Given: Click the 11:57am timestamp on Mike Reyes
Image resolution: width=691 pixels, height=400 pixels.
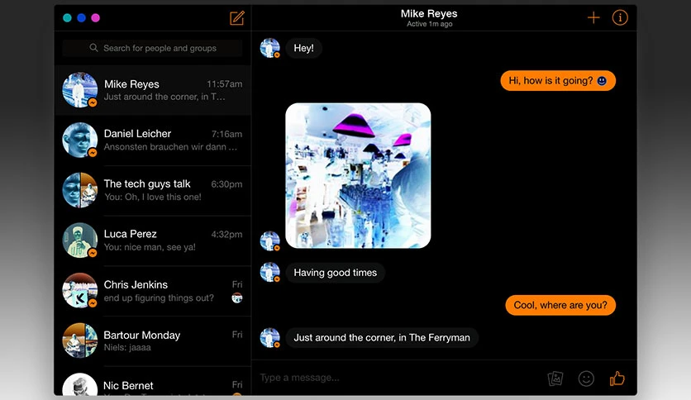Looking at the screenshot, I should (224, 84).
